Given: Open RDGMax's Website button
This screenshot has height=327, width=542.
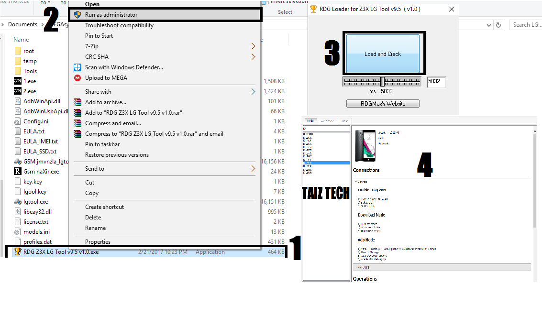Looking at the screenshot, I should click(383, 104).
